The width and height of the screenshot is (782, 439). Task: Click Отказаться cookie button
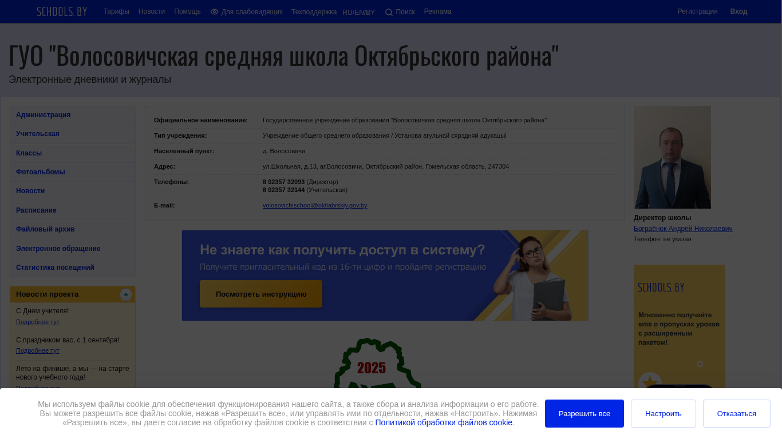[737, 413]
